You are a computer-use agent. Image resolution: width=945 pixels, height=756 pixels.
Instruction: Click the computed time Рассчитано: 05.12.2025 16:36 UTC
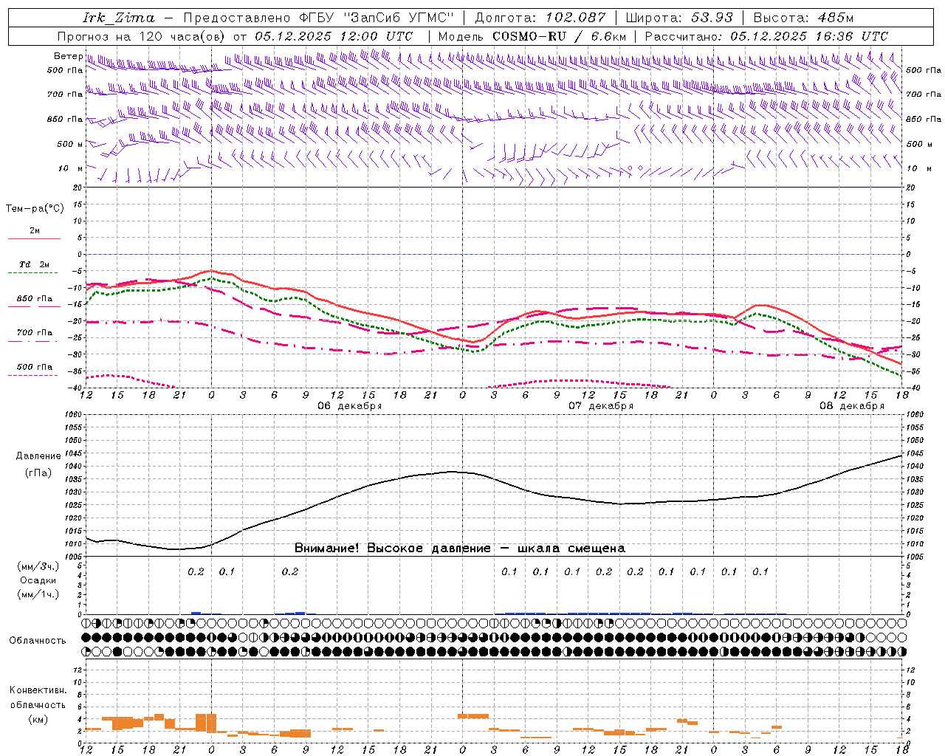click(x=766, y=36)
